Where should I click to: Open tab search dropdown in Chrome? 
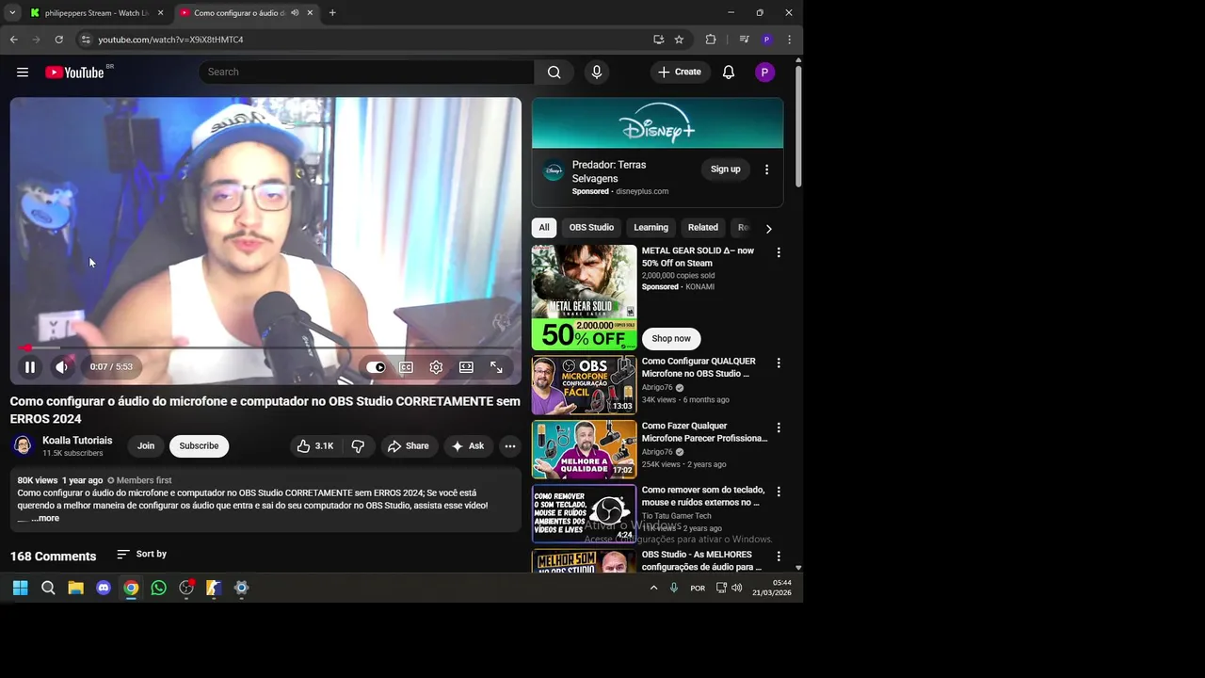pos(12,13)
